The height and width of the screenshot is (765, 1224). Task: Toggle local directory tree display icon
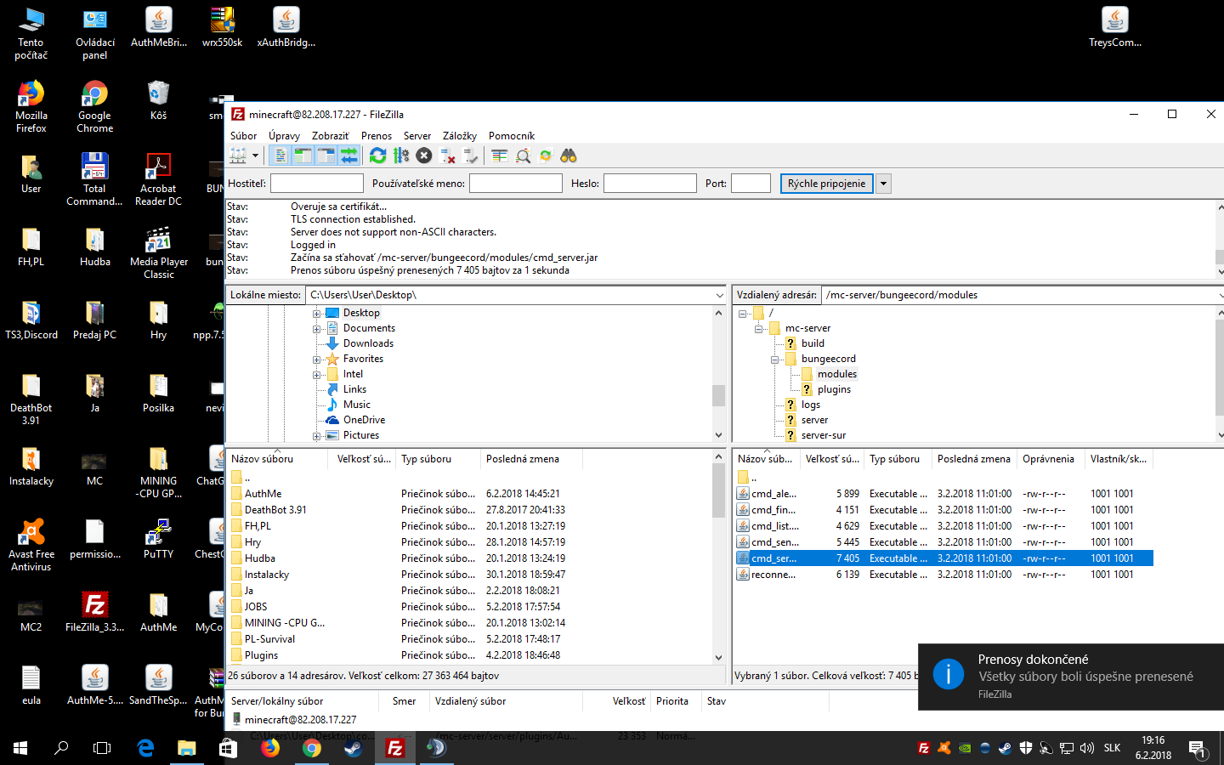pos(303,156)
